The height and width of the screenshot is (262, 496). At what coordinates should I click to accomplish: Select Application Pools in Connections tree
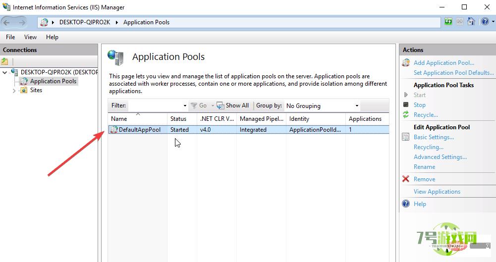53,81
